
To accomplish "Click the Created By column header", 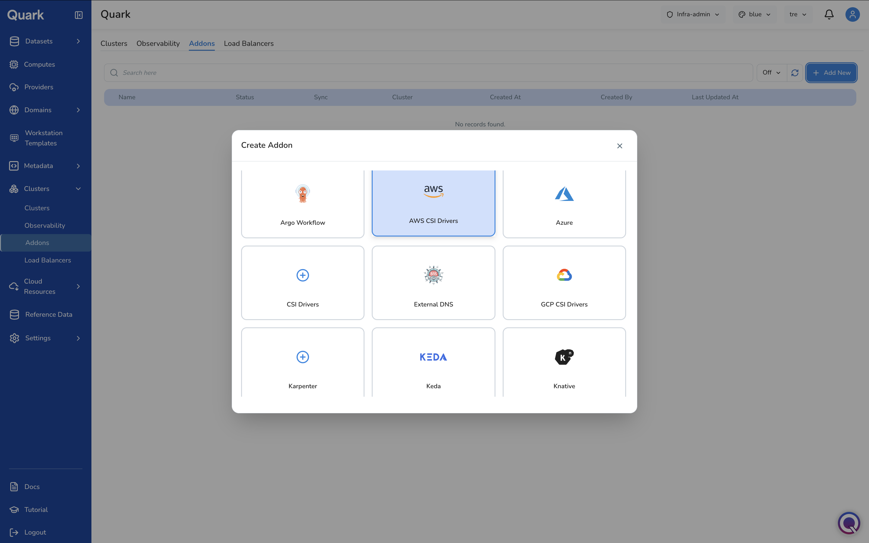I will coord(616,97).
